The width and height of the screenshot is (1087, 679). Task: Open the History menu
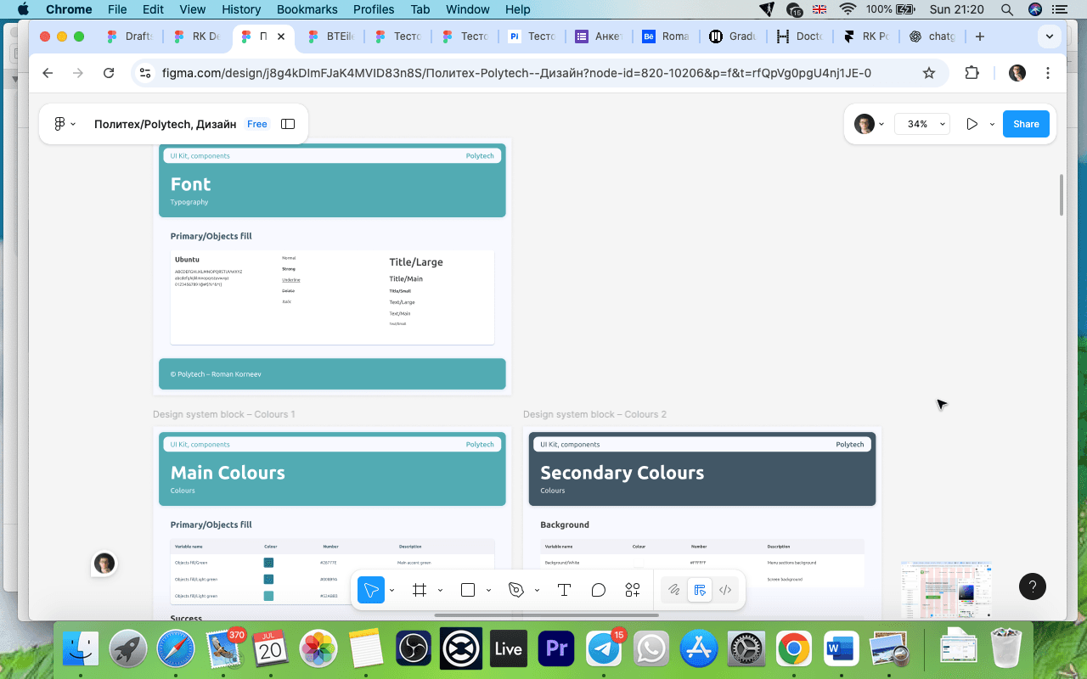(241, 9)
